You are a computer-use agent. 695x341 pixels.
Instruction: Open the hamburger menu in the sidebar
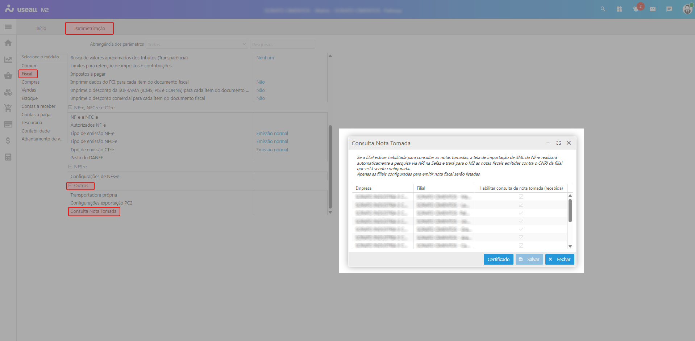8,27
